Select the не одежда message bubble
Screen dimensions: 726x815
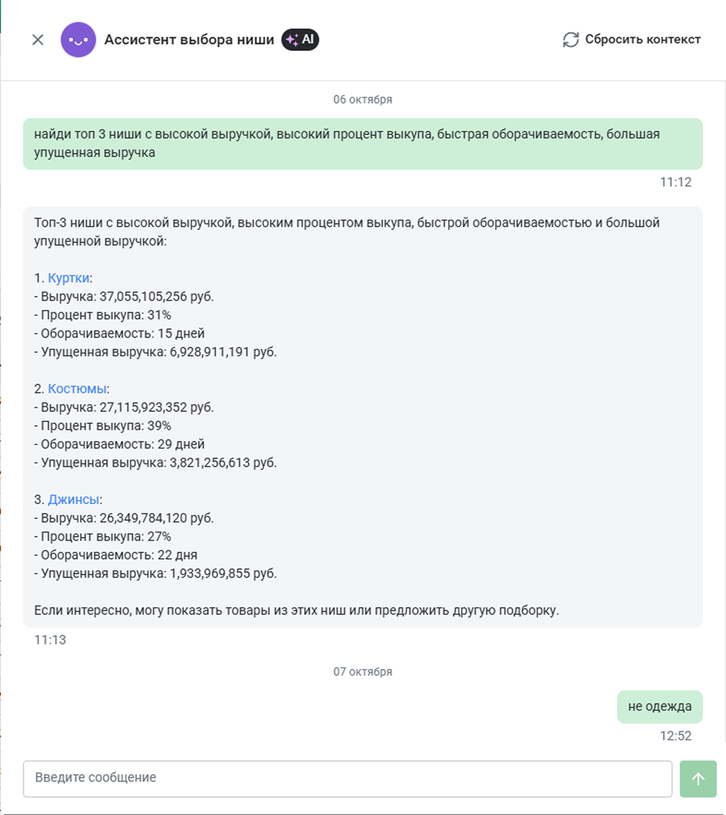click(659, 707)
